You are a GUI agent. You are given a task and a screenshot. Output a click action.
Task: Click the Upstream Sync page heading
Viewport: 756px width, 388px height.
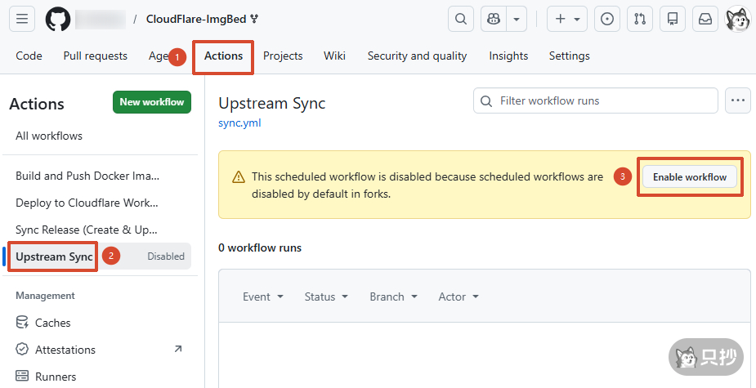point(272,103)
